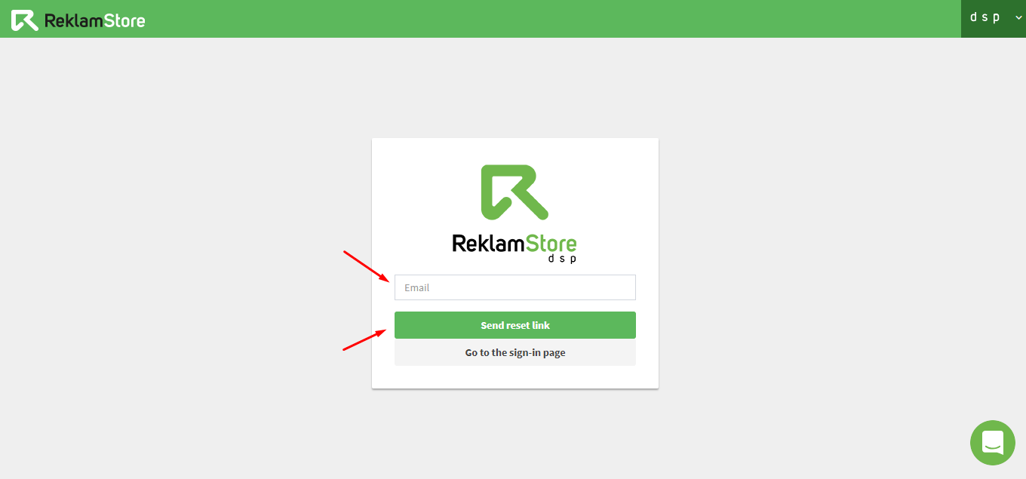
Task: Click the green 'Store' text in card logo
Action: pos(546,243)
